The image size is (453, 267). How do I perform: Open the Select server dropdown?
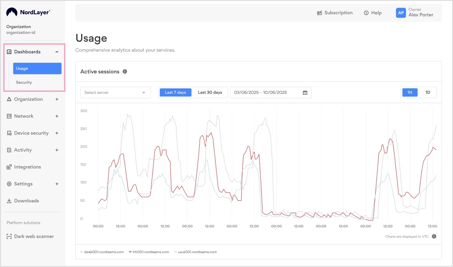116,92
